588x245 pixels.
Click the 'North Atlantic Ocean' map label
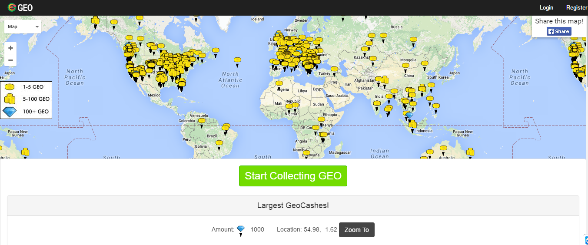tap(230, 80)
